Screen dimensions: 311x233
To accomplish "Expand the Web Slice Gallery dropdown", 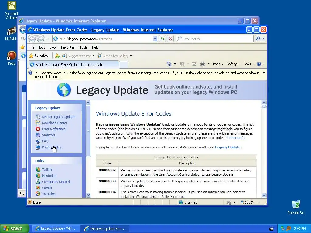I will tap(131, 56).
